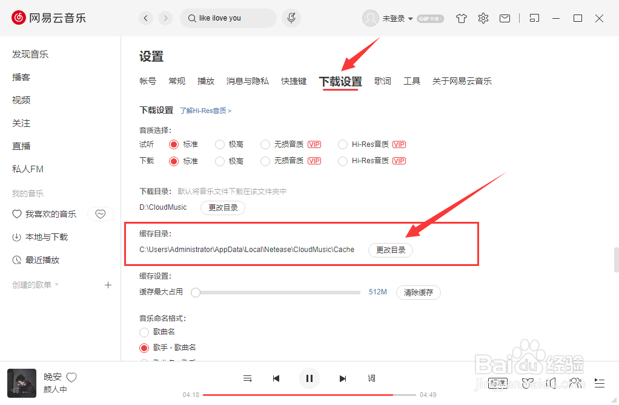Viewport: 619px width, 405px height.
Task: Click the volume speaker icon
Action: (551, 383)
